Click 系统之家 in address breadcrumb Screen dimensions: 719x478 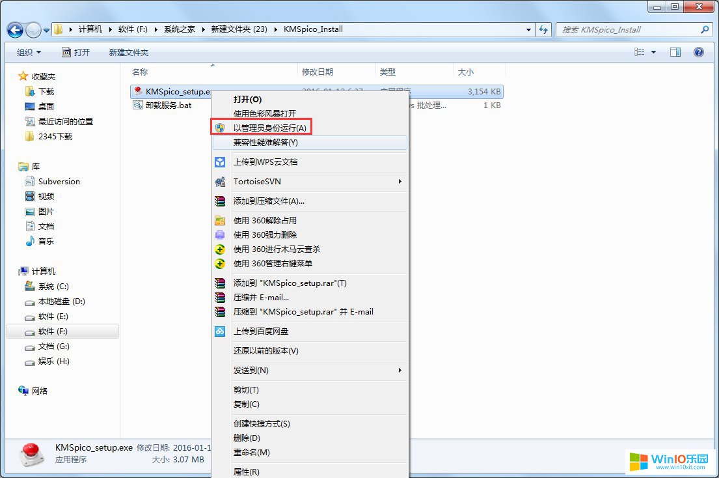(180, 29)
